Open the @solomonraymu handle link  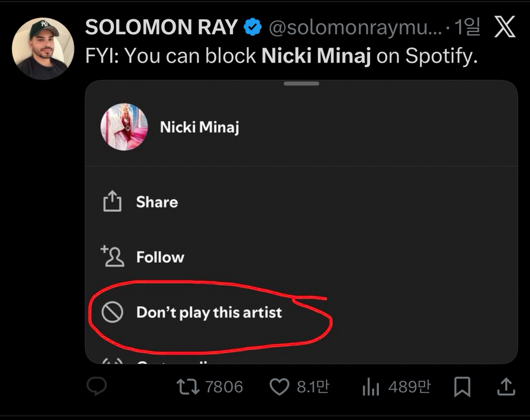click(355, 28)
